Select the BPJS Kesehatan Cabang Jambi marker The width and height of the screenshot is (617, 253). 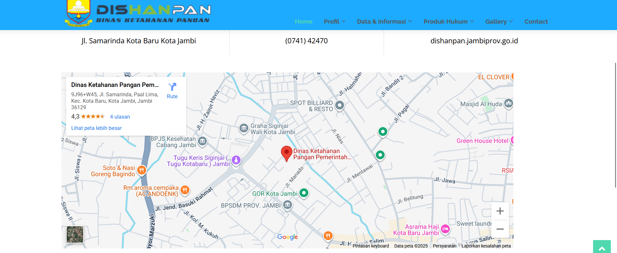[202, 141]
